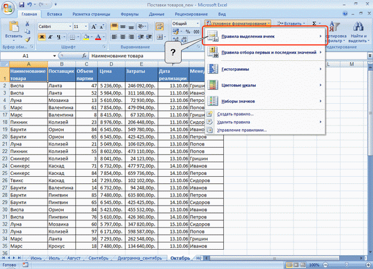The height and width of the screenshot is (269, 373).
Task: Open the Sort and Filter icon
Action: click(x=334, y=27)
